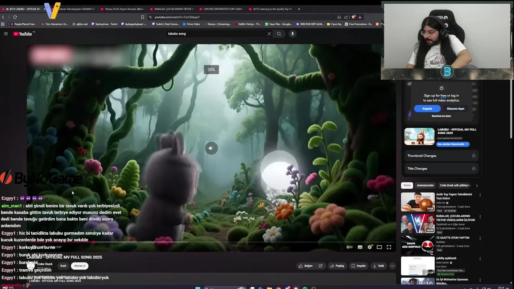The height and width of the screenshot is (289, 514).
Task: Switch to 'BABALAR, ÇOCUKLARININ TİKTOK' browser tab
Action: [x=171, y=9]
